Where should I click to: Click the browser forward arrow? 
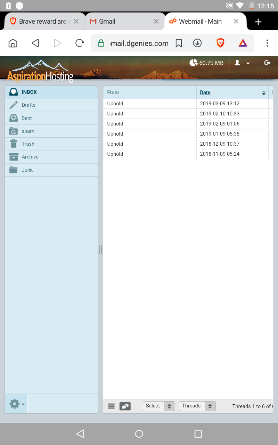coord(57,43)
